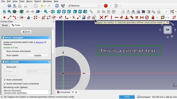This screenshot has width=177, height=99.
Task: Select the Extend Edge tool
Action: [x=79, y=18]
